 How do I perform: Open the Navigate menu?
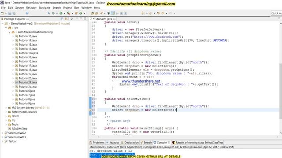(x=45, y=8)
